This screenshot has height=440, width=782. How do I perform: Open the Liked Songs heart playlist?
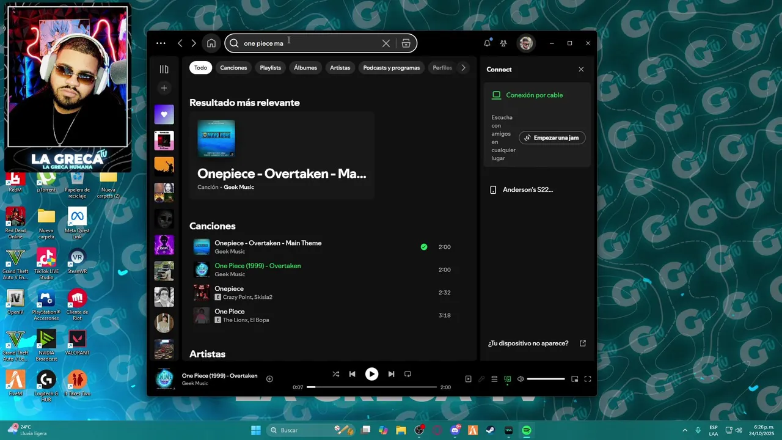[164, 114]
